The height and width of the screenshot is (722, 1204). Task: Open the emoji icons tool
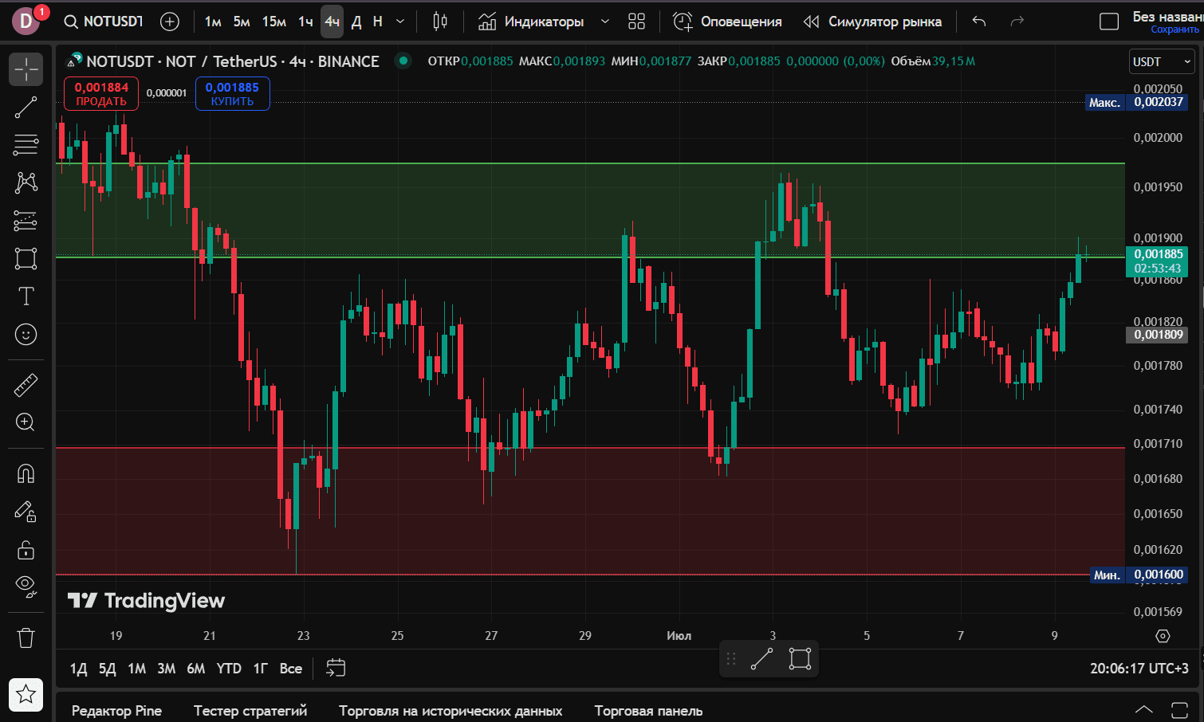(x=26, y=335)
